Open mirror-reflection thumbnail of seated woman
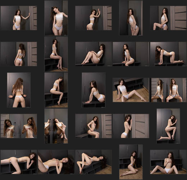This screenshot has width=187, height=180. click(x=56, y=126)
